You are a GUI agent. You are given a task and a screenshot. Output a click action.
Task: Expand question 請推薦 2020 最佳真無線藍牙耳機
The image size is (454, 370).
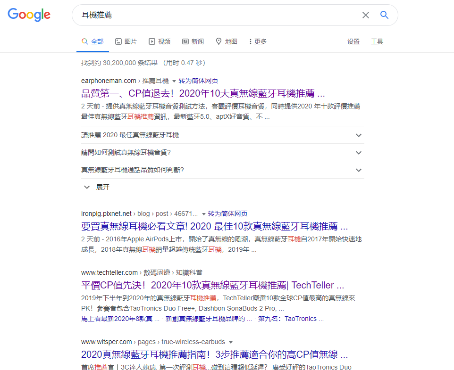click(222, 135)
